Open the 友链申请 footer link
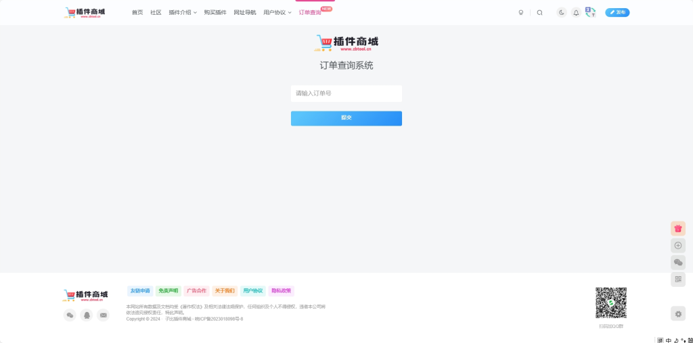This screenshot has height=343, width=693. point(140,291)
